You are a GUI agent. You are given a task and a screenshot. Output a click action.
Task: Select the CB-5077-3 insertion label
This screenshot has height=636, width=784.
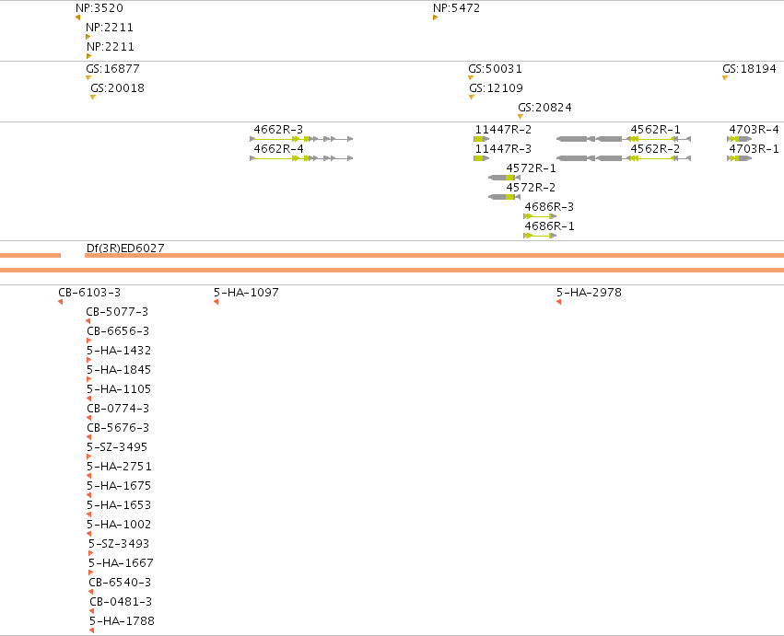pyautogui.click(x=117, y=312)
